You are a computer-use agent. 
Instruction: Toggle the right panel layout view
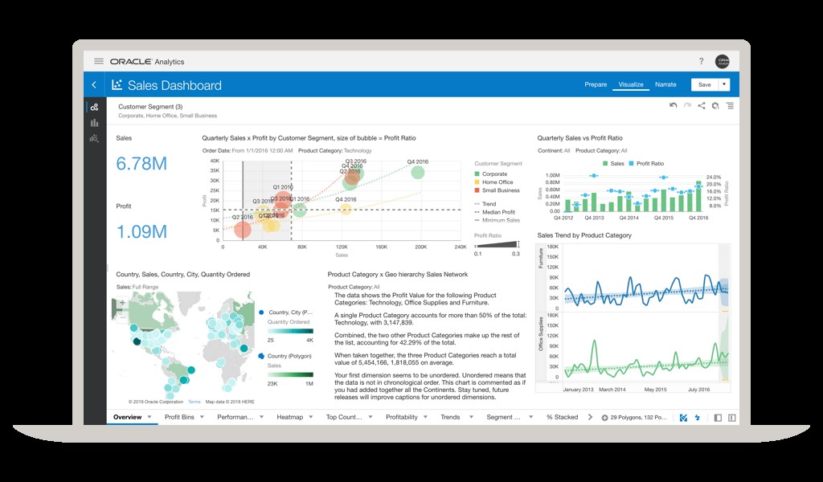pyautogui.click(x=732, y=417)
